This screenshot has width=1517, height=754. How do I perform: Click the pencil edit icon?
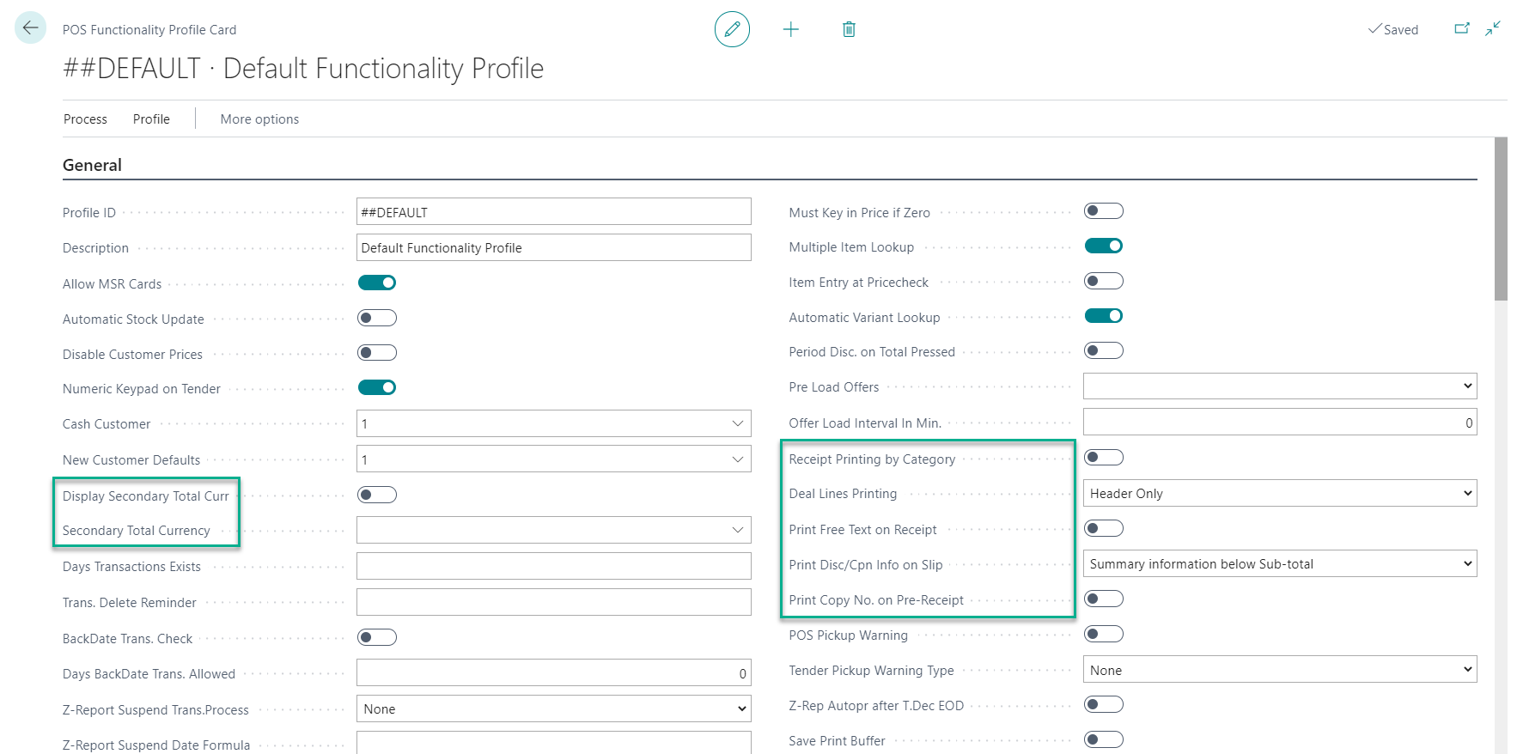click(x=732, y=29)
